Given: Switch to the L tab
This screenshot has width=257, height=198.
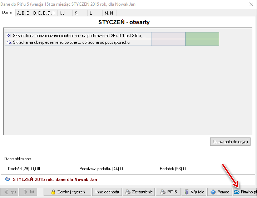Looking at the screenshot, I should click(91, 13).
